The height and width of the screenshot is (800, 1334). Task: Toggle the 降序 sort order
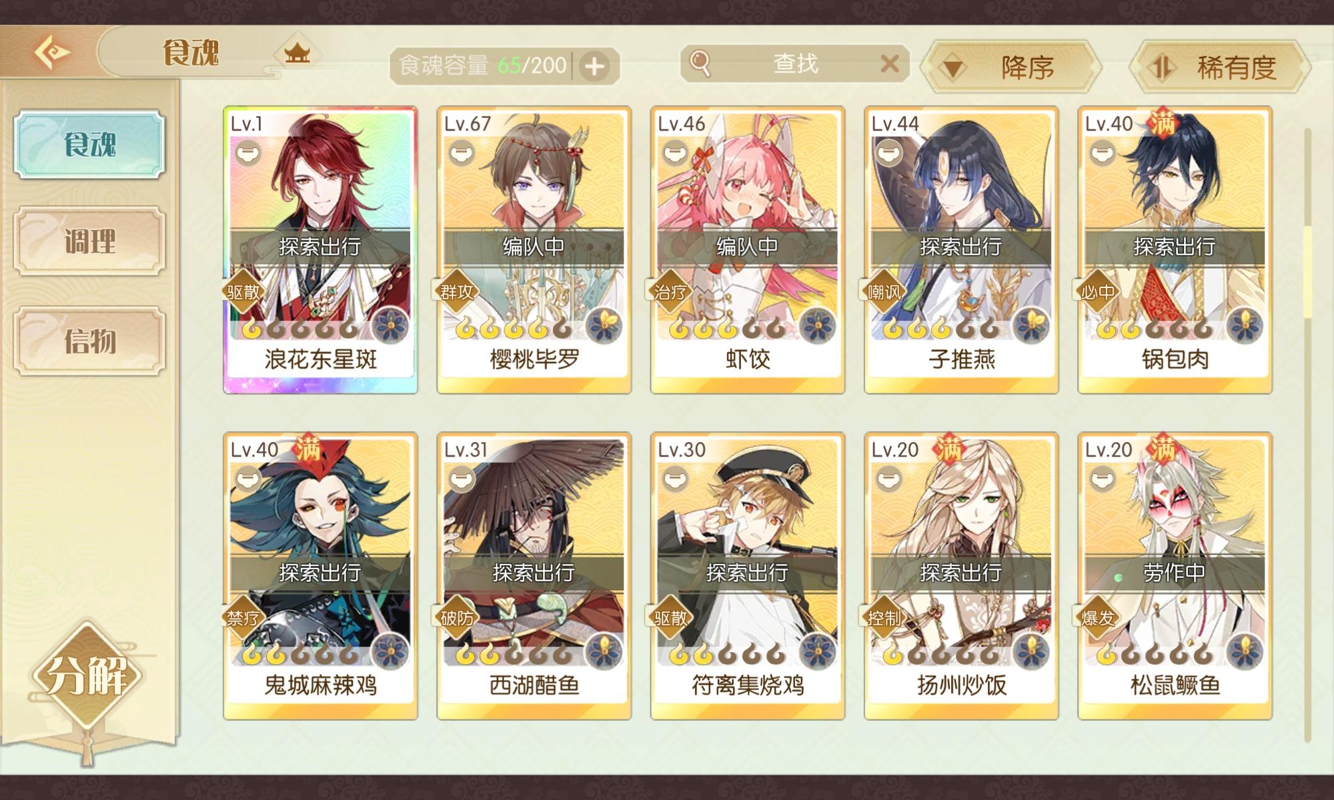point(1011,67)
